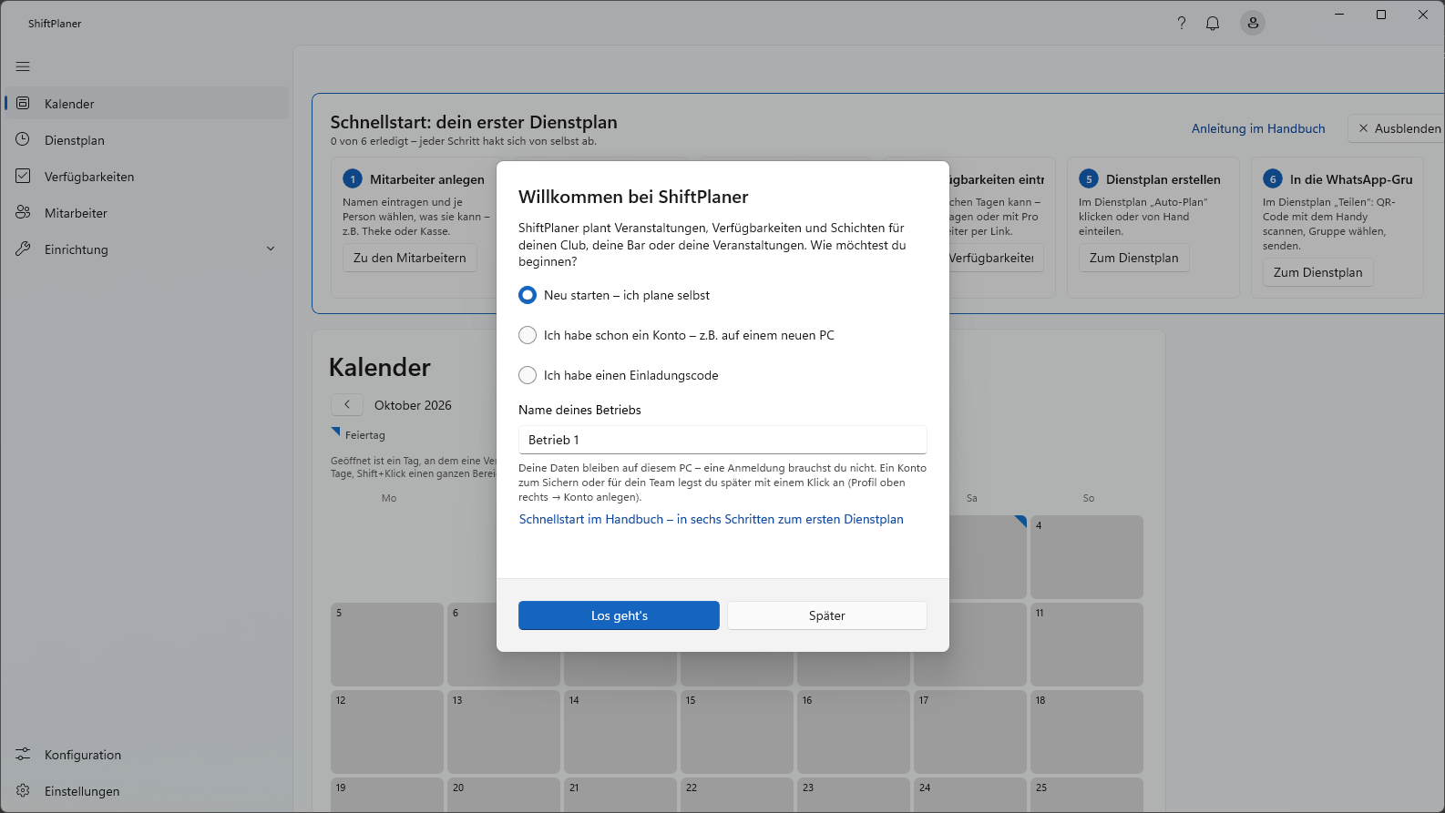Viewport: 1445px width, 813px height.
Task: Open Konfiguration navigation item
Action: click(147, 755)
